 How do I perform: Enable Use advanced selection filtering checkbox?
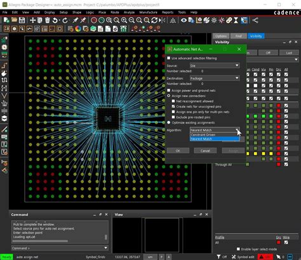click(169, 58)
